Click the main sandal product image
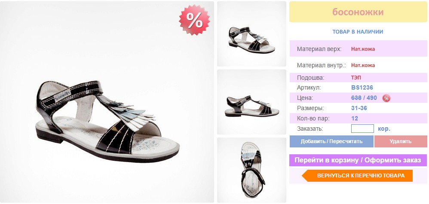 coord(107,102)
